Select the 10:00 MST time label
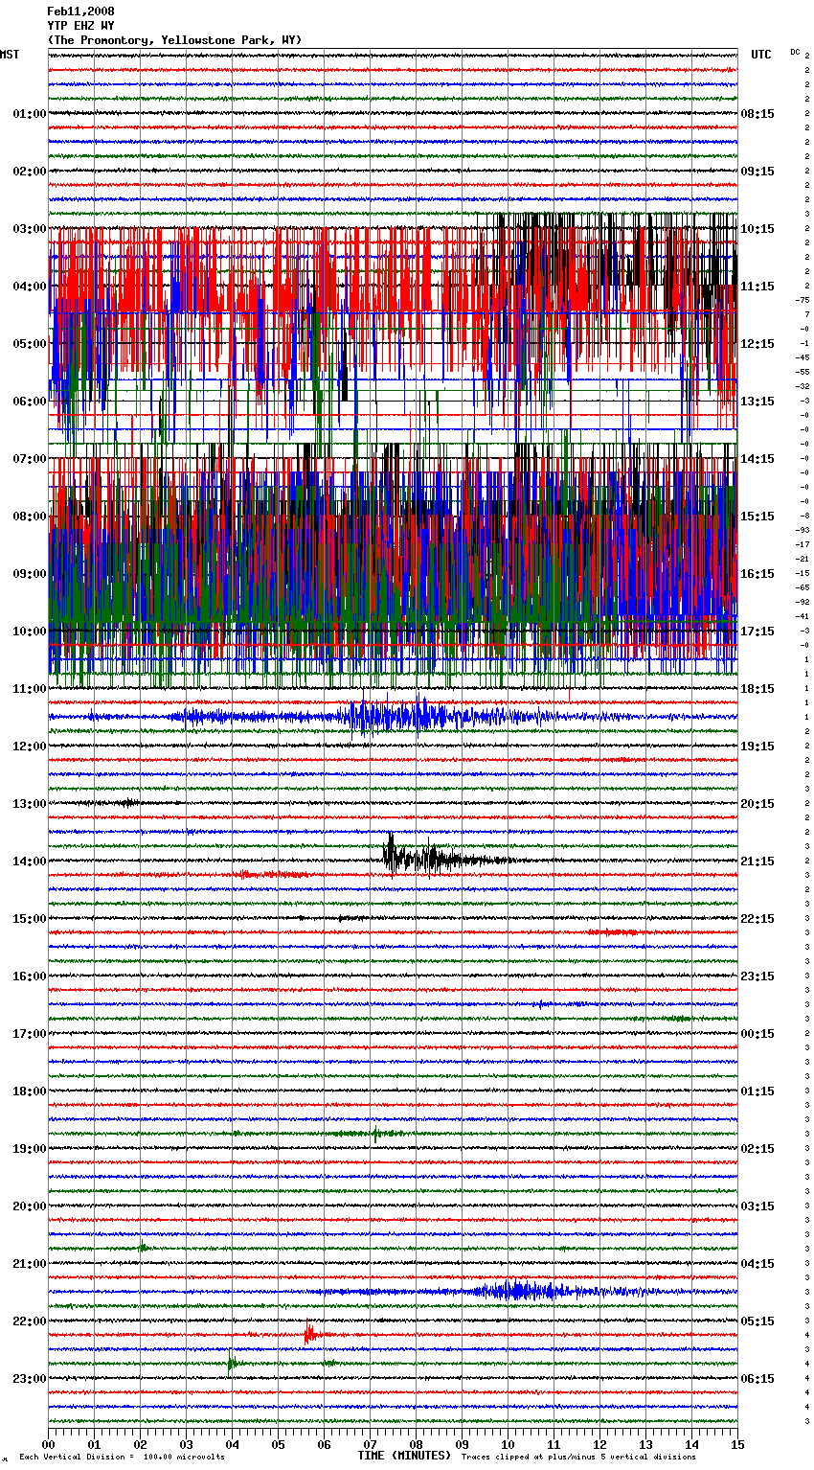Screen dimensions: 814x1470 (x=30, y=632)
